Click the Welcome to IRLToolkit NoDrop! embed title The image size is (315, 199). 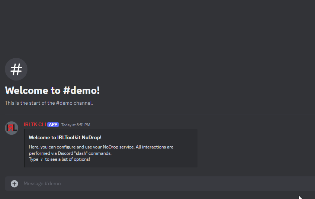(x=65, y=137)
